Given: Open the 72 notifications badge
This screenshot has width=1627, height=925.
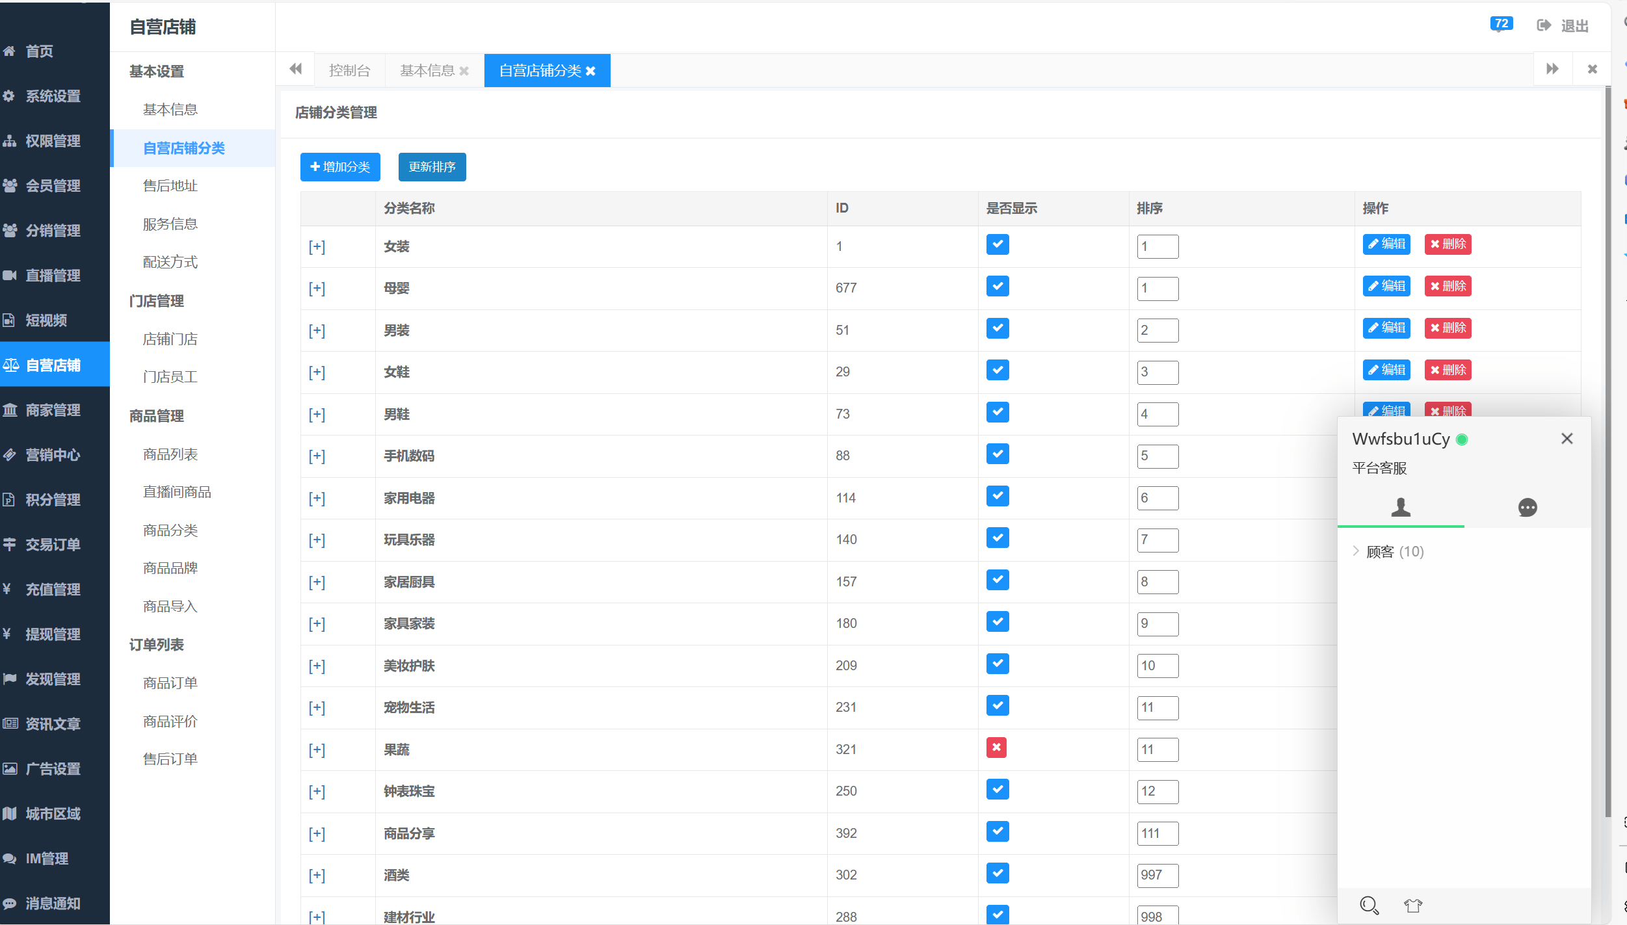Looking at the screenshot, I should [x=1501, y=24].
